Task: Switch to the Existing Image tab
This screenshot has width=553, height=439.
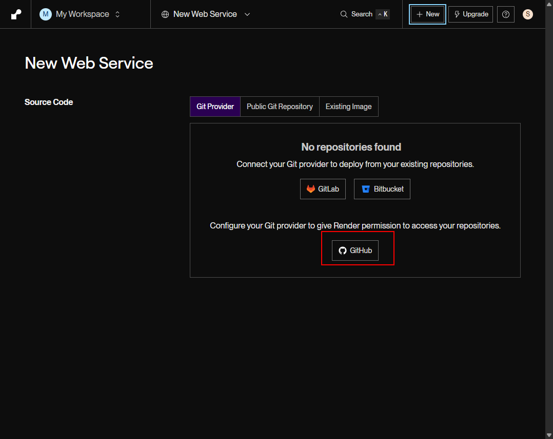Action: click(348, 107)
